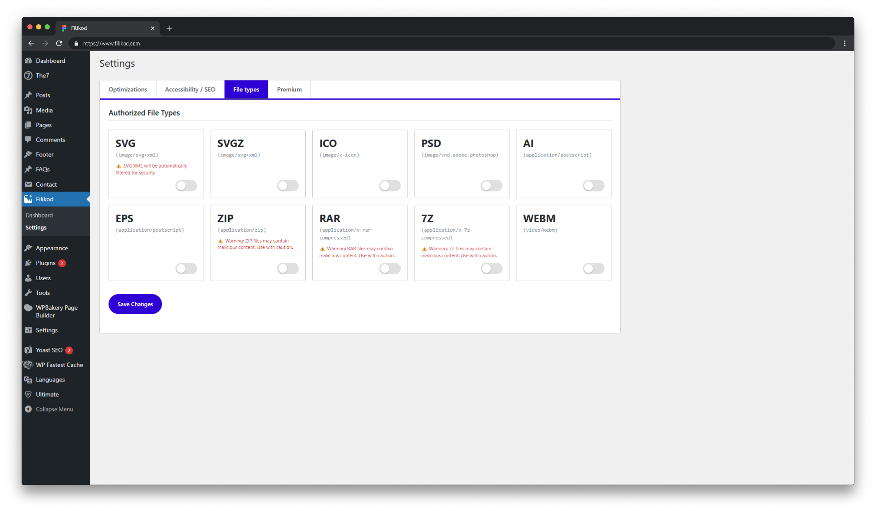Open the Filikod Dashboard submenu link

tap(39, 215)
